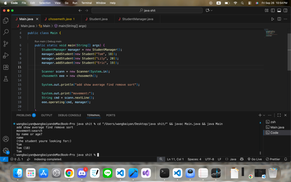This screenshot has height=182, width=291.
Task: Split the editor to the right
Action: pyautogui.click(x=279, y=19)
